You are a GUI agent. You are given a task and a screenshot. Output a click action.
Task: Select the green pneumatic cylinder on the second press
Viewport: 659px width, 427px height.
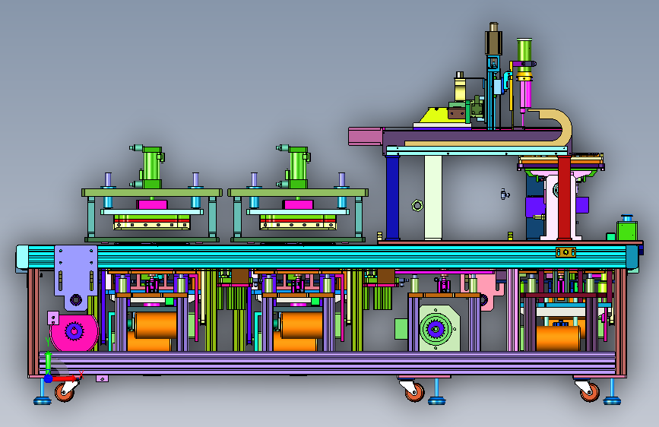pos(297,167)
